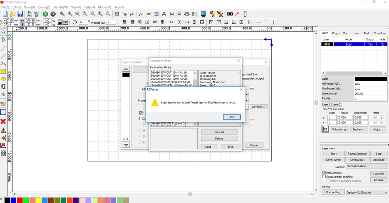Image resolution: width=389 pixels, height=203 pixels.
Task: Toggle Y row mirror H checkbox
Action: [x=371, y=122]
